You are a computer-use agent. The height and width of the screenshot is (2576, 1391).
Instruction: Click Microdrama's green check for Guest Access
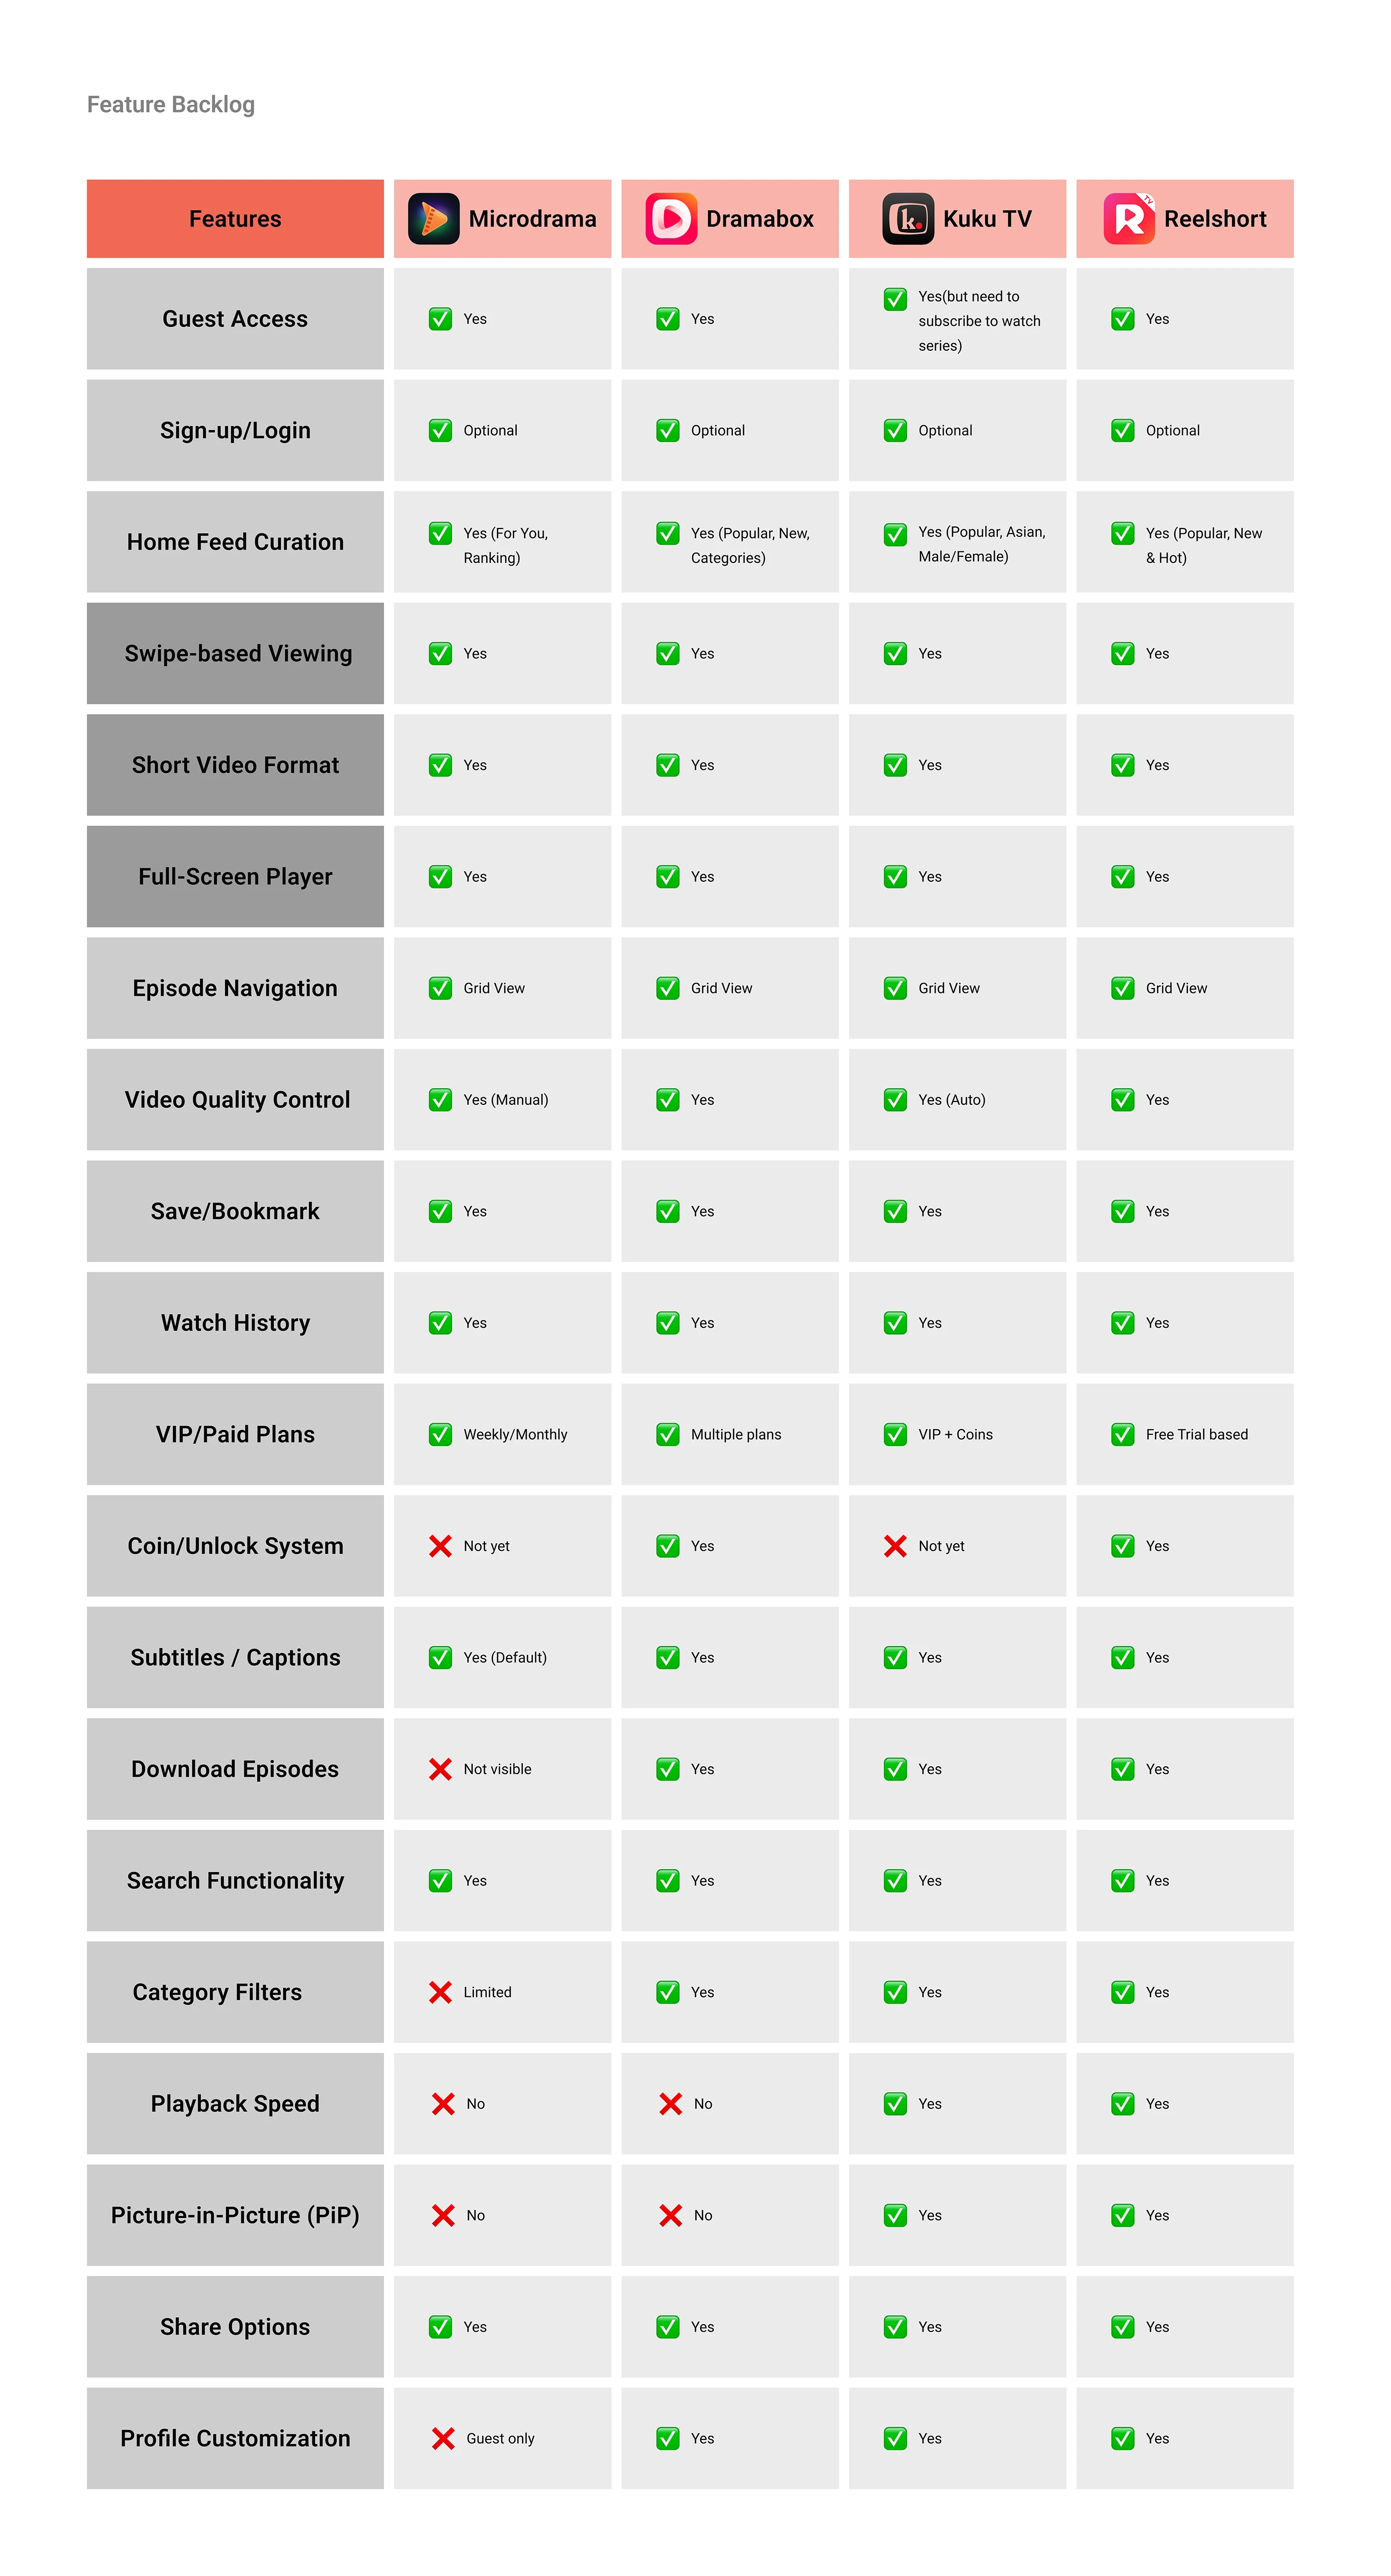click(440, 319)
